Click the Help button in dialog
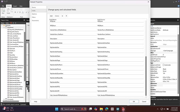 (x=35, y=101)
